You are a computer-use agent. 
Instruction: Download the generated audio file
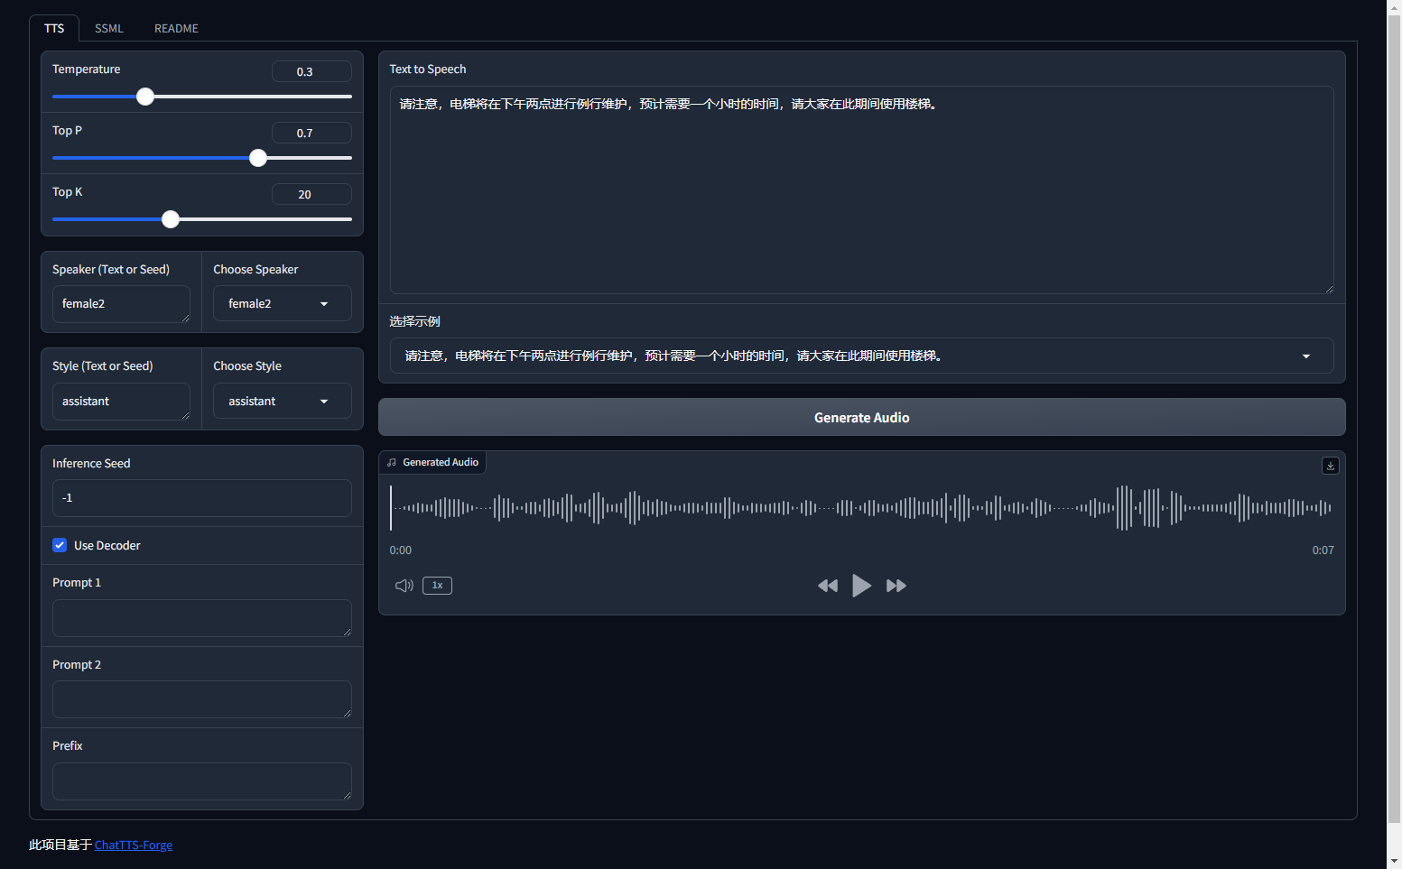(x=1330, y=466)
